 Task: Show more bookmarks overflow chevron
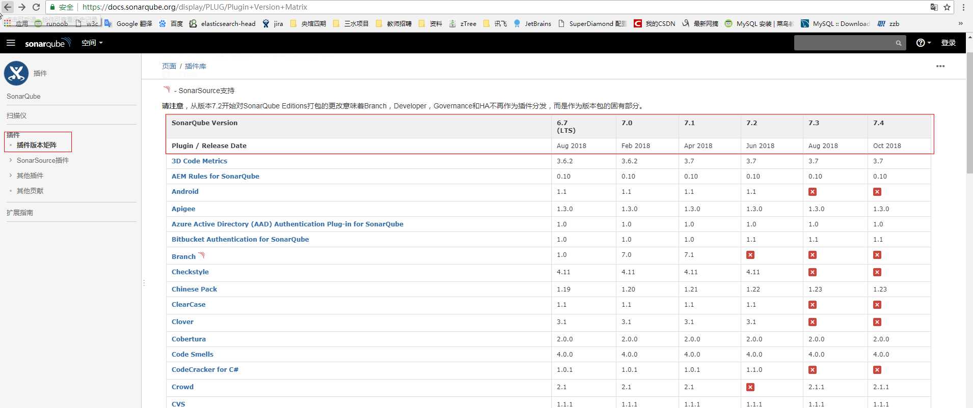[x=961, y=23]
